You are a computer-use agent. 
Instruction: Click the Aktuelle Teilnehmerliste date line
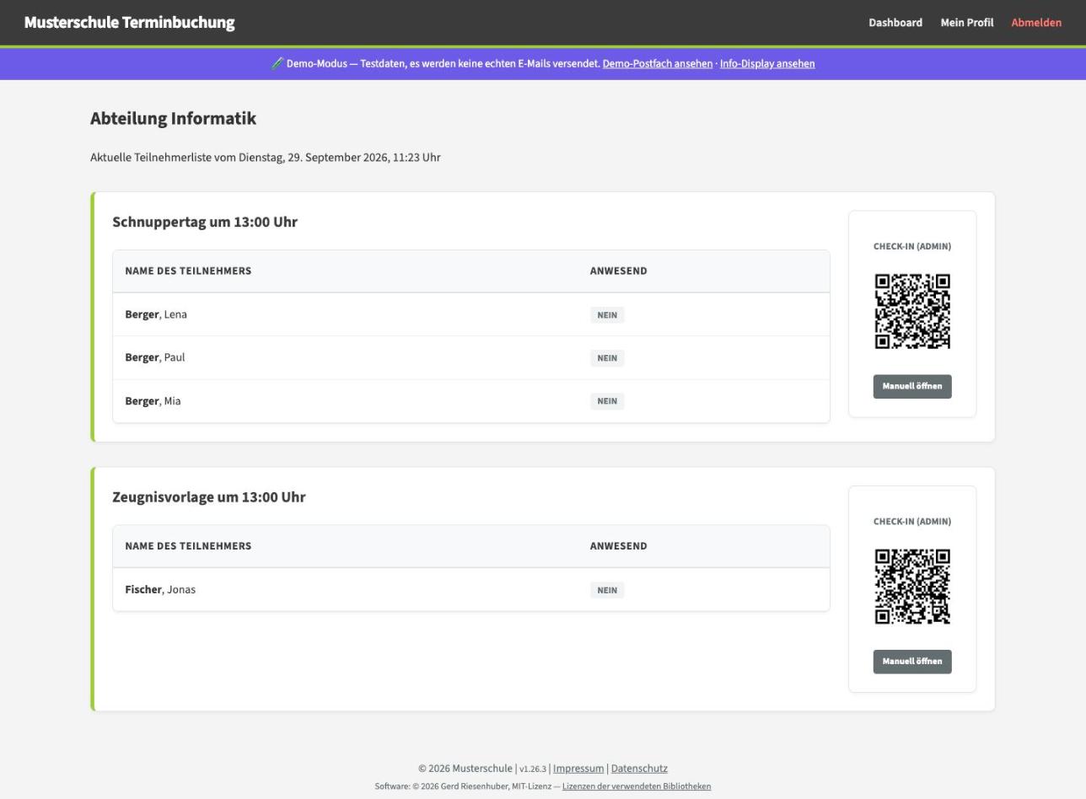(266, 158)
